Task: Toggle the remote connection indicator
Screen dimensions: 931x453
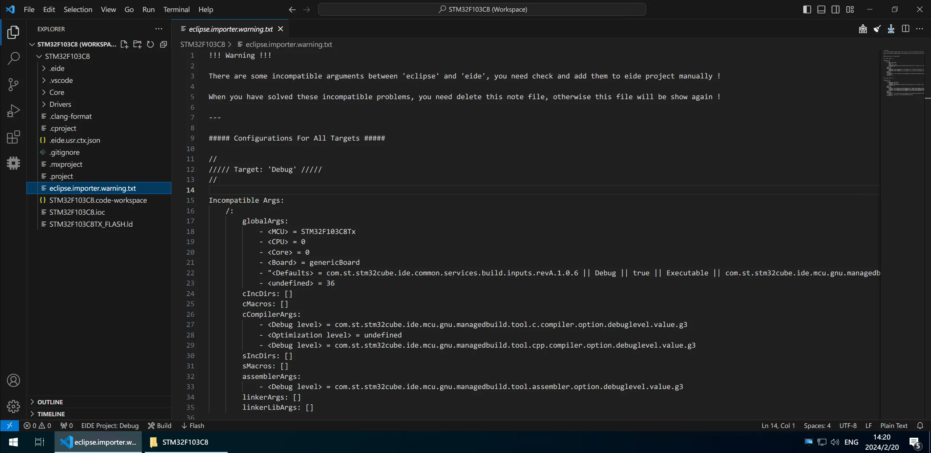Action: click(9, 425)
